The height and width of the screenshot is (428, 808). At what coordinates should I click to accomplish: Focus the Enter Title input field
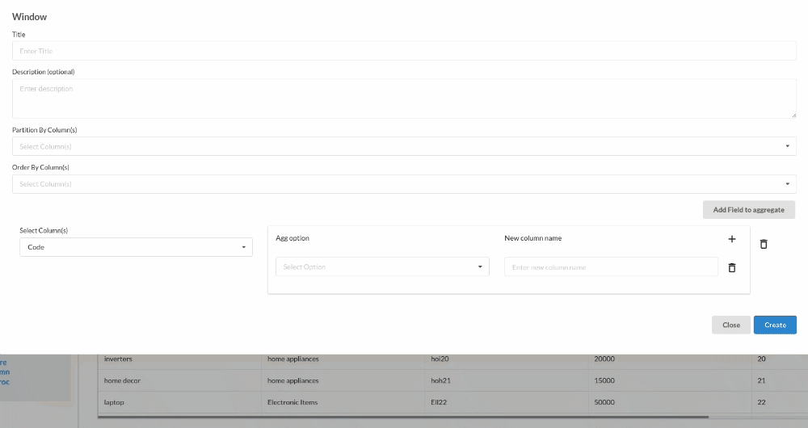pyautogui.click(x=404, y=51)
